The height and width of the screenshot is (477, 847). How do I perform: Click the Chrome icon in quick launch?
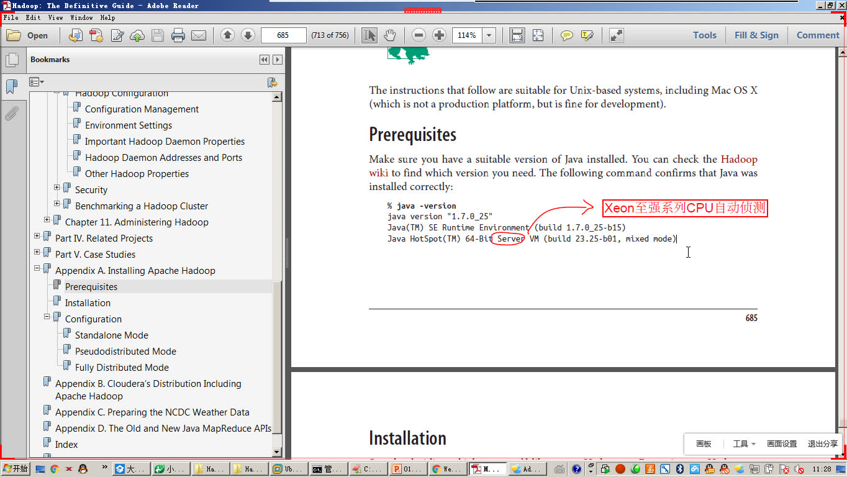point(55,469)
